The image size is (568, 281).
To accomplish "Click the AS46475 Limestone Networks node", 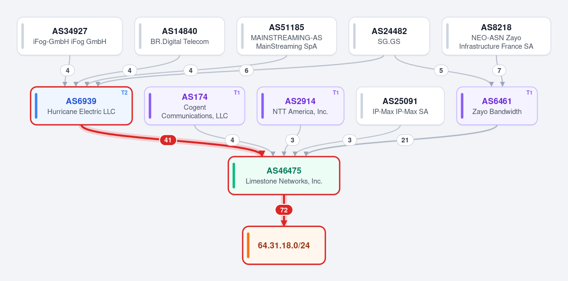I will pos(284,176).
